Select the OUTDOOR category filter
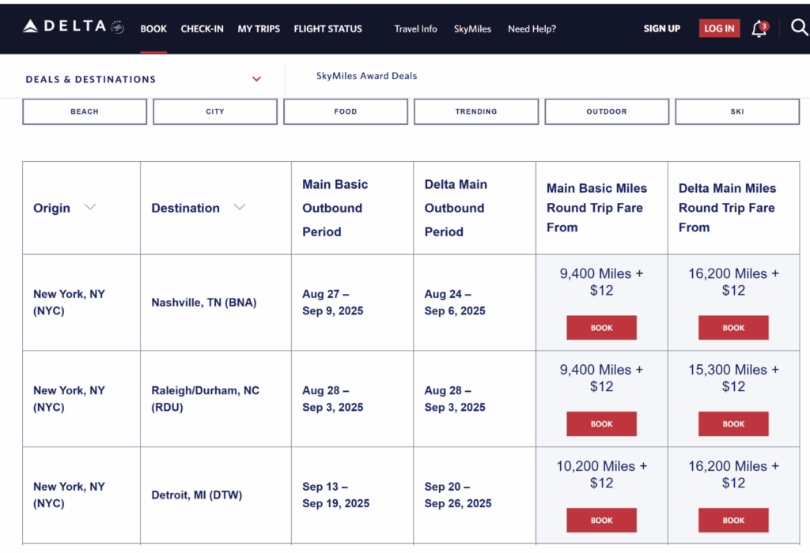The width and height of the screenshot is (810, 553). pos(607,111)
